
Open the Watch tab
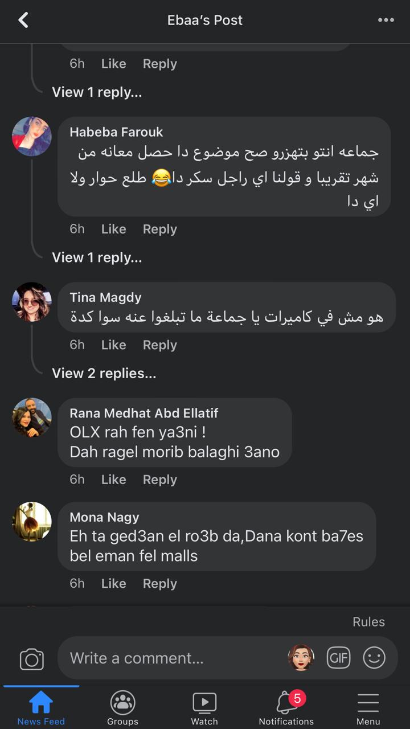[x=204, y=708]
